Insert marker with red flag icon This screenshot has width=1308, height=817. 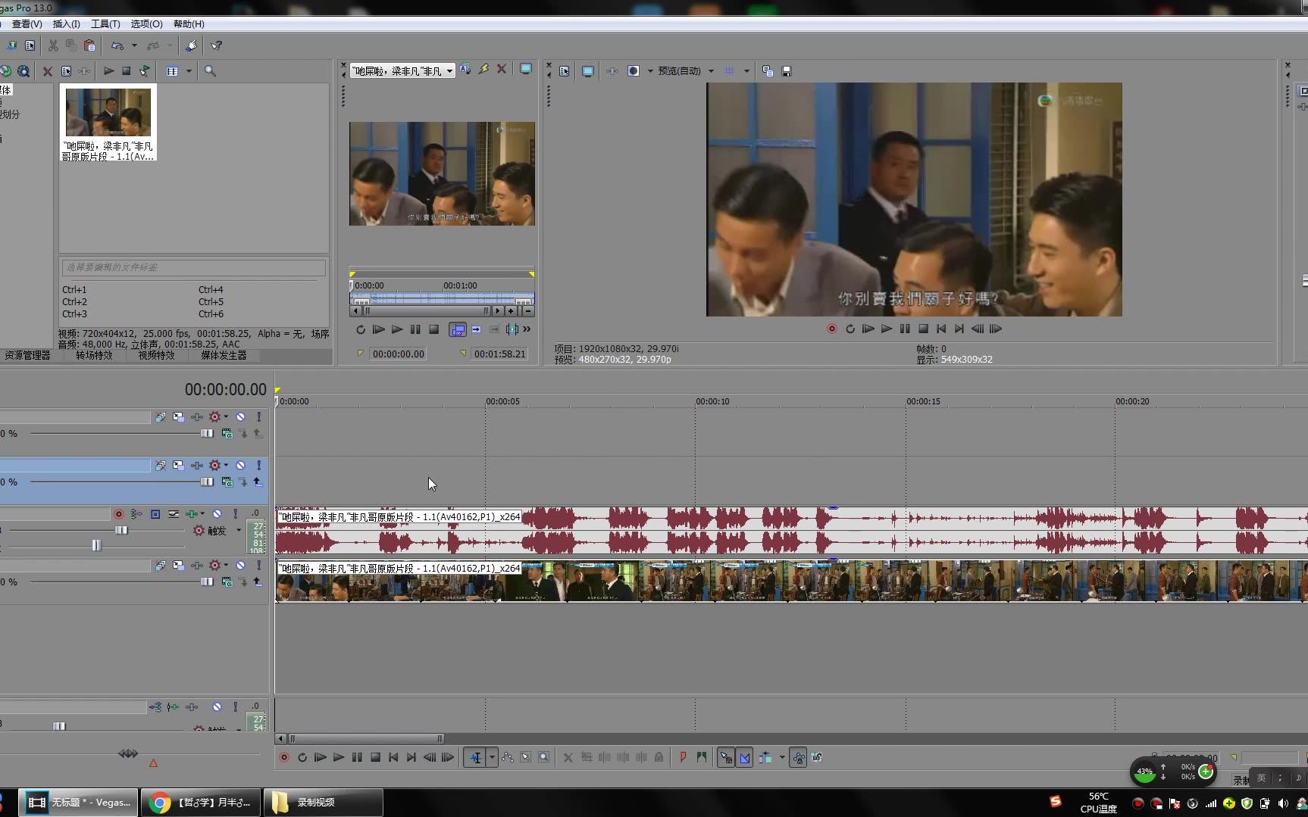(x=683, y=757)
